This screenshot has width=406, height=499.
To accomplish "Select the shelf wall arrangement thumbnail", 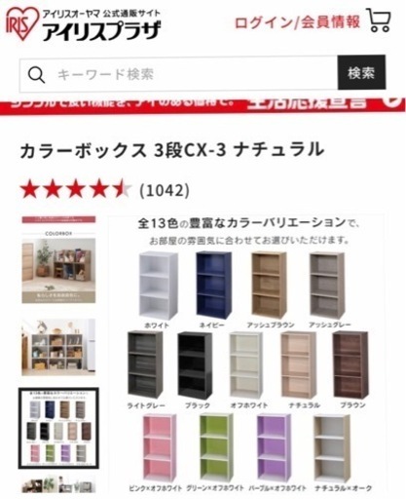I will [58, 347].
